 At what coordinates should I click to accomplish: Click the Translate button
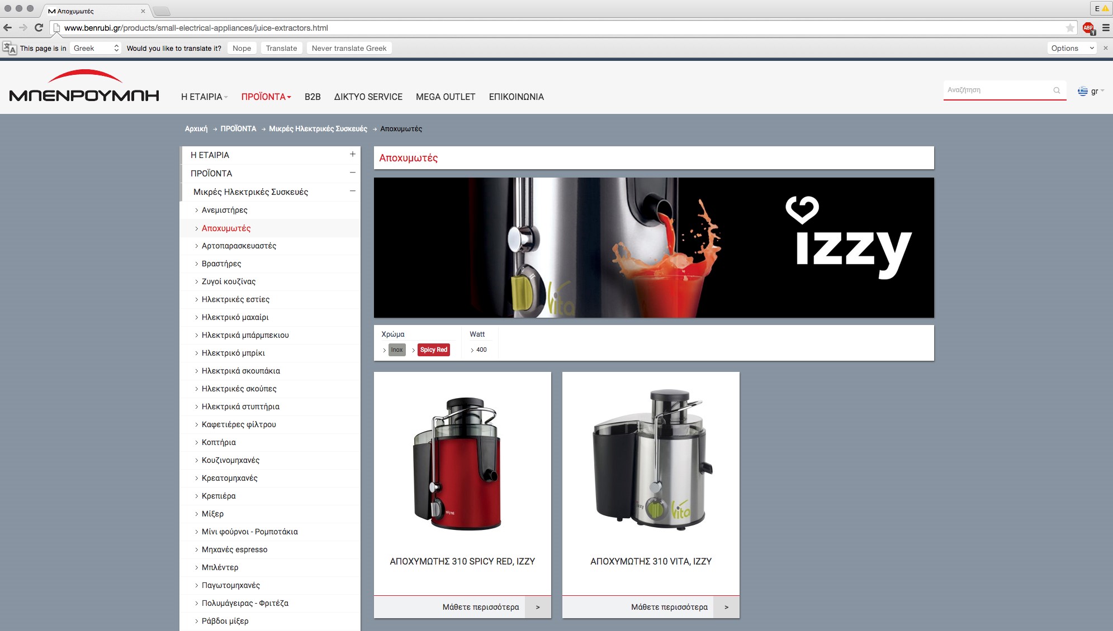[281, 48]
